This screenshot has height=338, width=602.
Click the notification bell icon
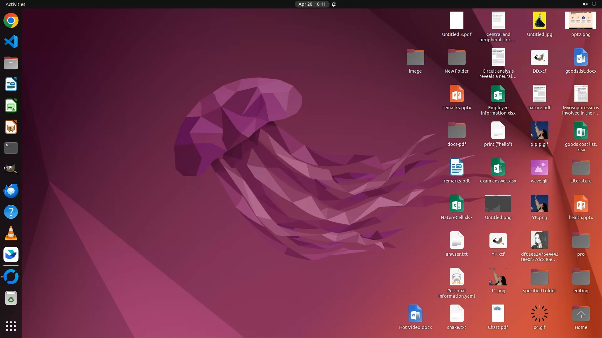coord(334,4)
